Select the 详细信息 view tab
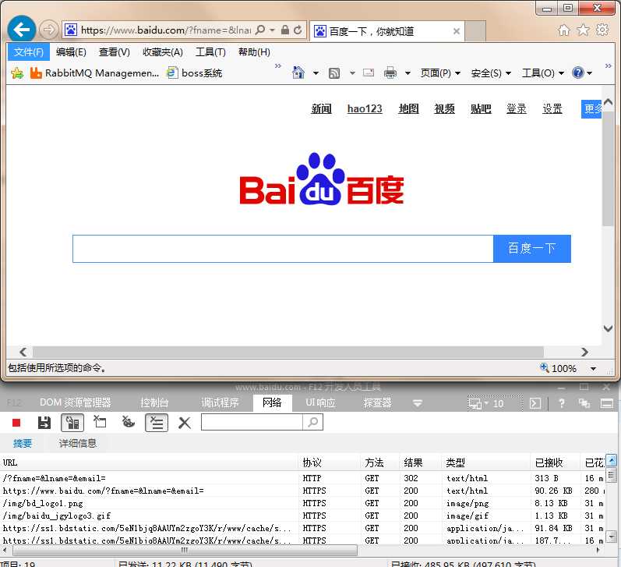621x567 pixels. [x=78, y=443]
